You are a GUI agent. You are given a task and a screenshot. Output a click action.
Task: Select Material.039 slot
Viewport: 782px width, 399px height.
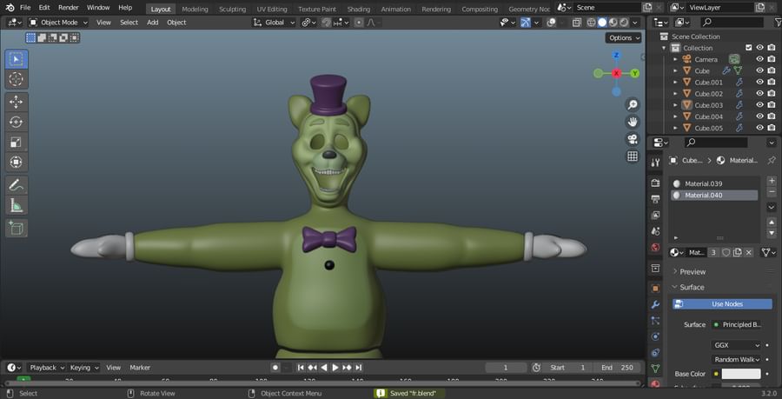point(714,183)
